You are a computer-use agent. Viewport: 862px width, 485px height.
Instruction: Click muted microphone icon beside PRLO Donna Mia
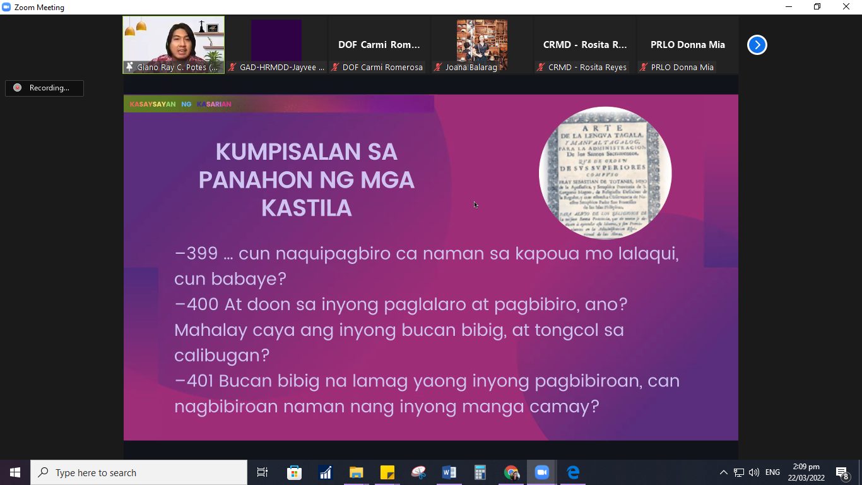(644, 67)
